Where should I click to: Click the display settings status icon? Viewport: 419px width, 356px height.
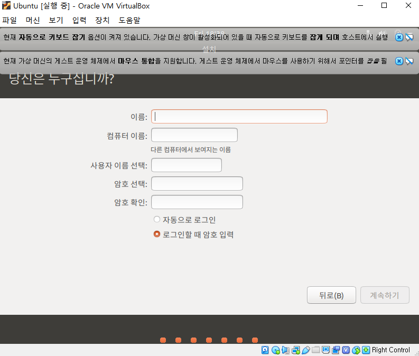point(325,350)
